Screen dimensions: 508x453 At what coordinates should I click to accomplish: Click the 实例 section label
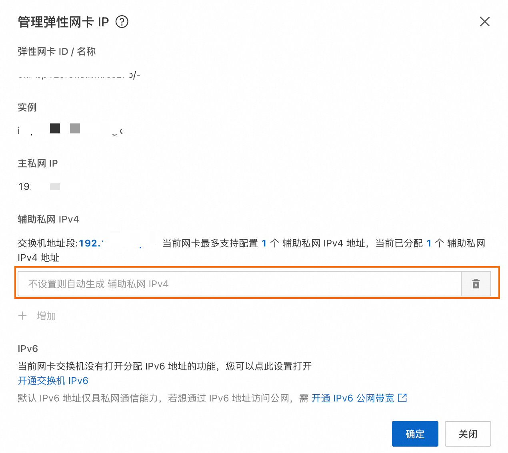click(x=27, y=107)
